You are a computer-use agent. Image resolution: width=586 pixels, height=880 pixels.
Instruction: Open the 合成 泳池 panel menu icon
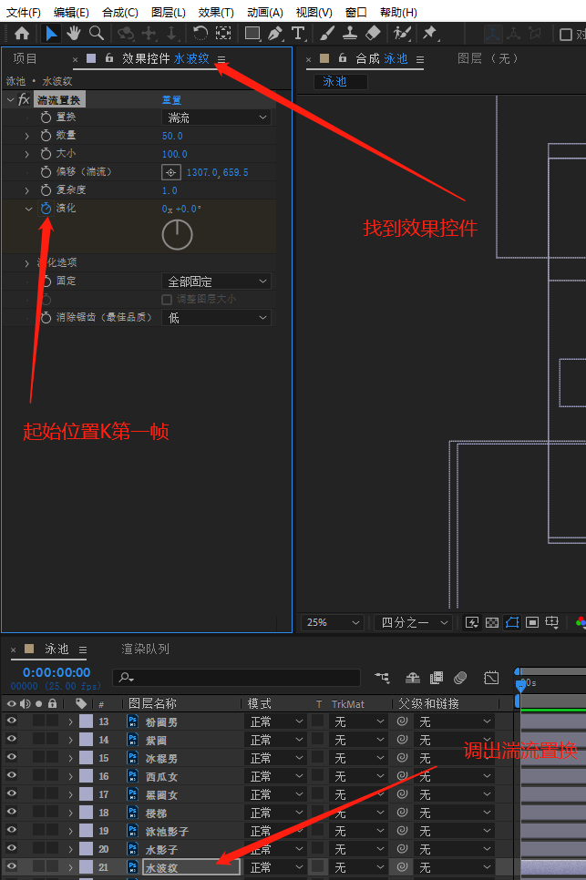(420, 59)
